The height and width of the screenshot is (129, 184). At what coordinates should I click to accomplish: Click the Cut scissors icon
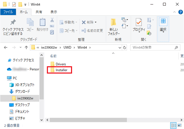(x=52, y=20)
